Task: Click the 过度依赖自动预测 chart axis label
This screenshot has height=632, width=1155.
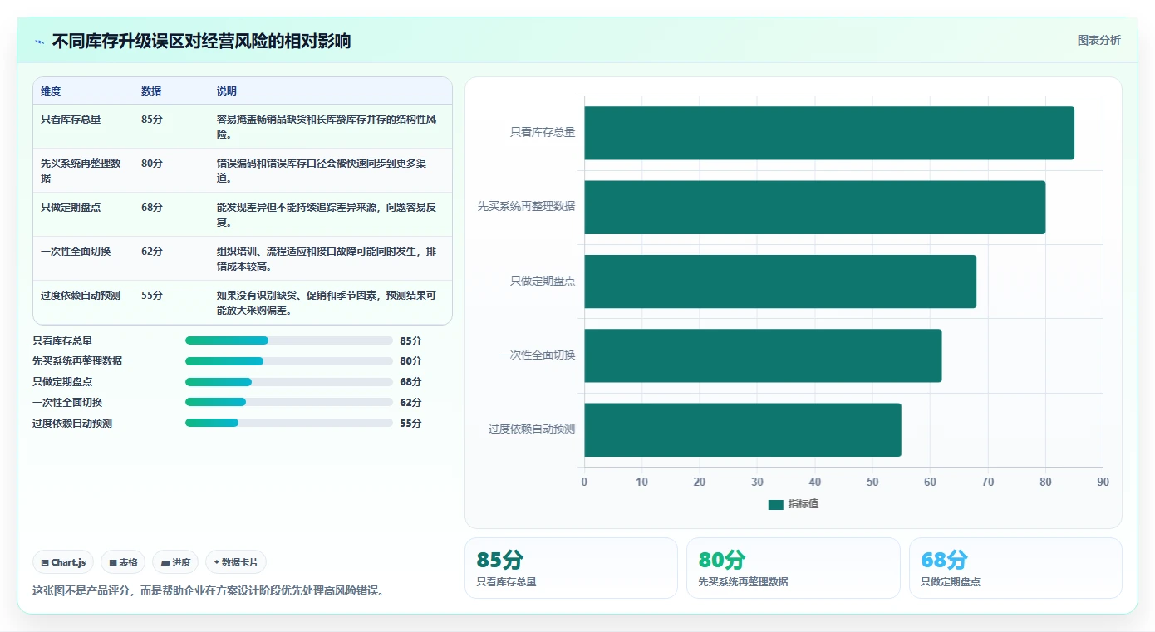Action: tap(532, 429)
